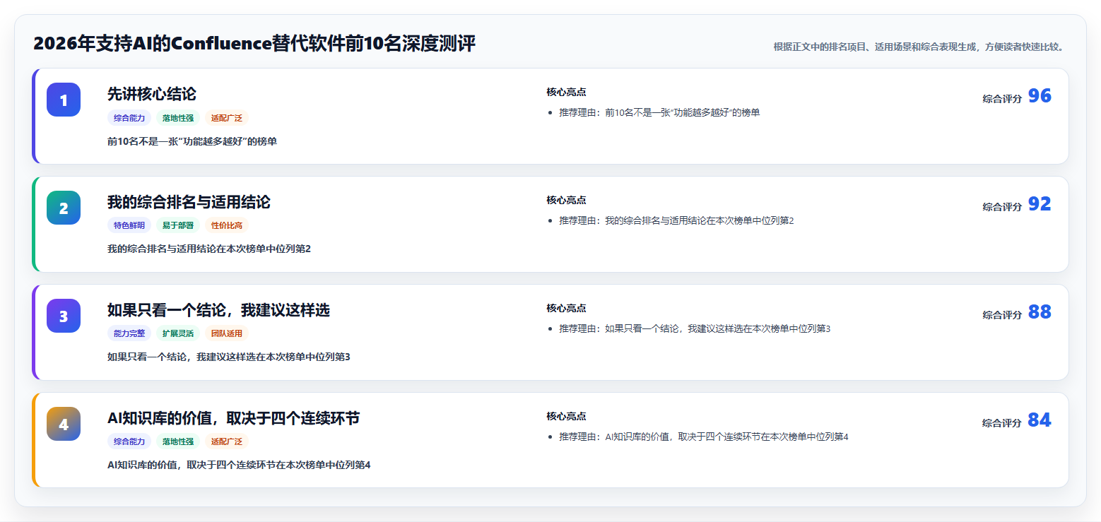The image size is (1101, 522).
Task: Open the heading AI知识库的价值，取决于四个连续环节
Action: [x=234, y=418]
